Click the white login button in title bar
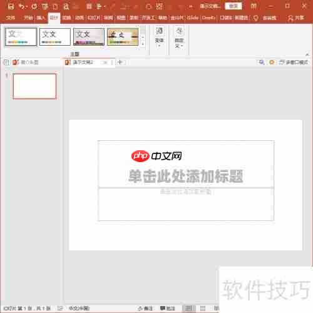The image size is (313, 313). (233, 6)
